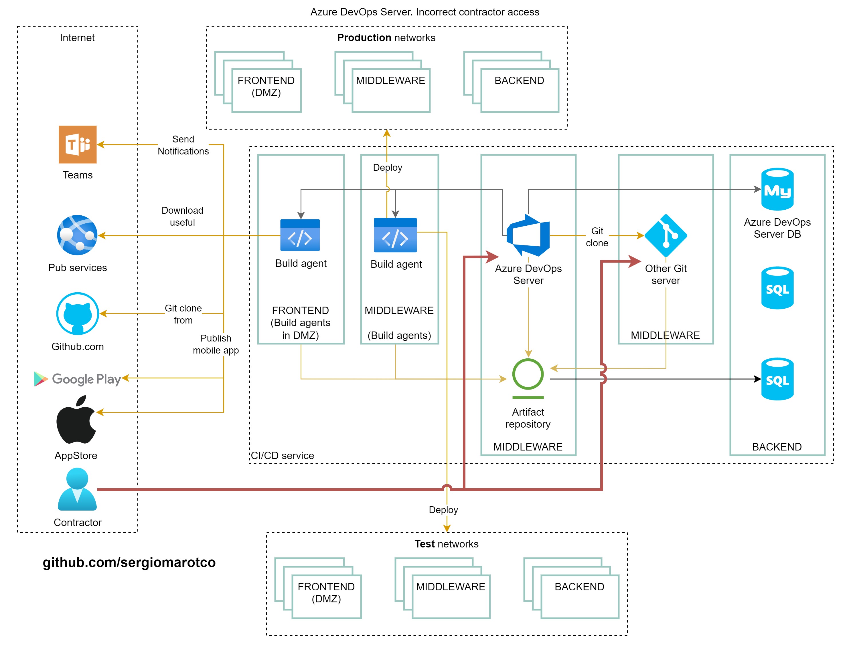Select the Azure DevOps Server icon
This screenshot has height=653, width=851.
528,235
